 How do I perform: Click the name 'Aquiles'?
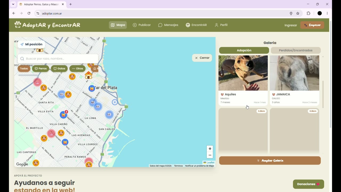coord(230,94)
